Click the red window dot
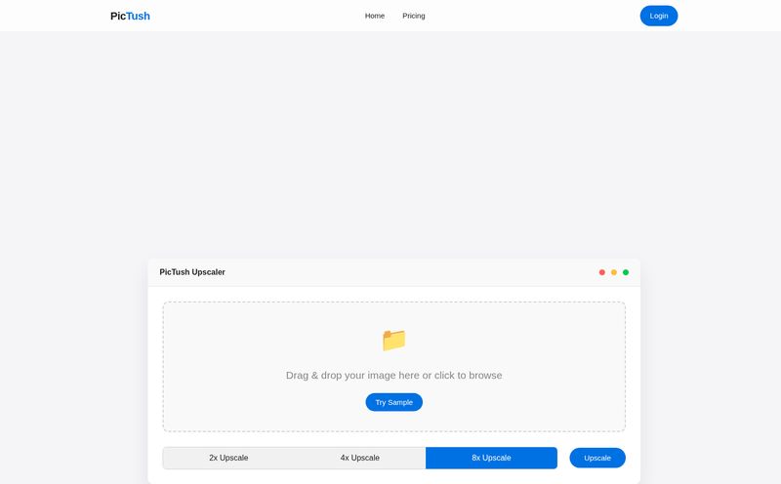The height and width of the screenshot is (484, 781). [x=602, y=272]
